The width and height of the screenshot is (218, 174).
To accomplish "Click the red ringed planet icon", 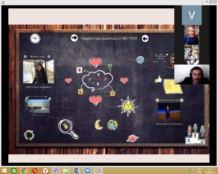I will pyautogui.click(x=132, y=138).
